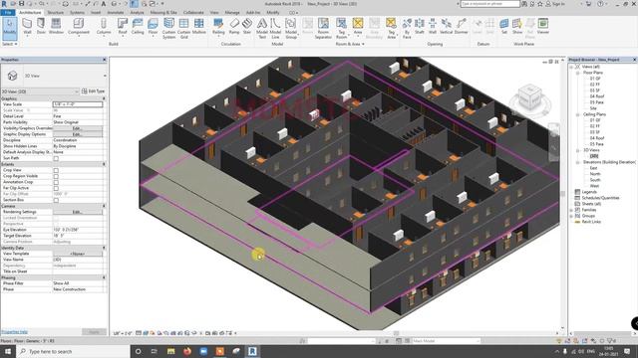Open the 3D View type selector dropdown

coord(105,76)
